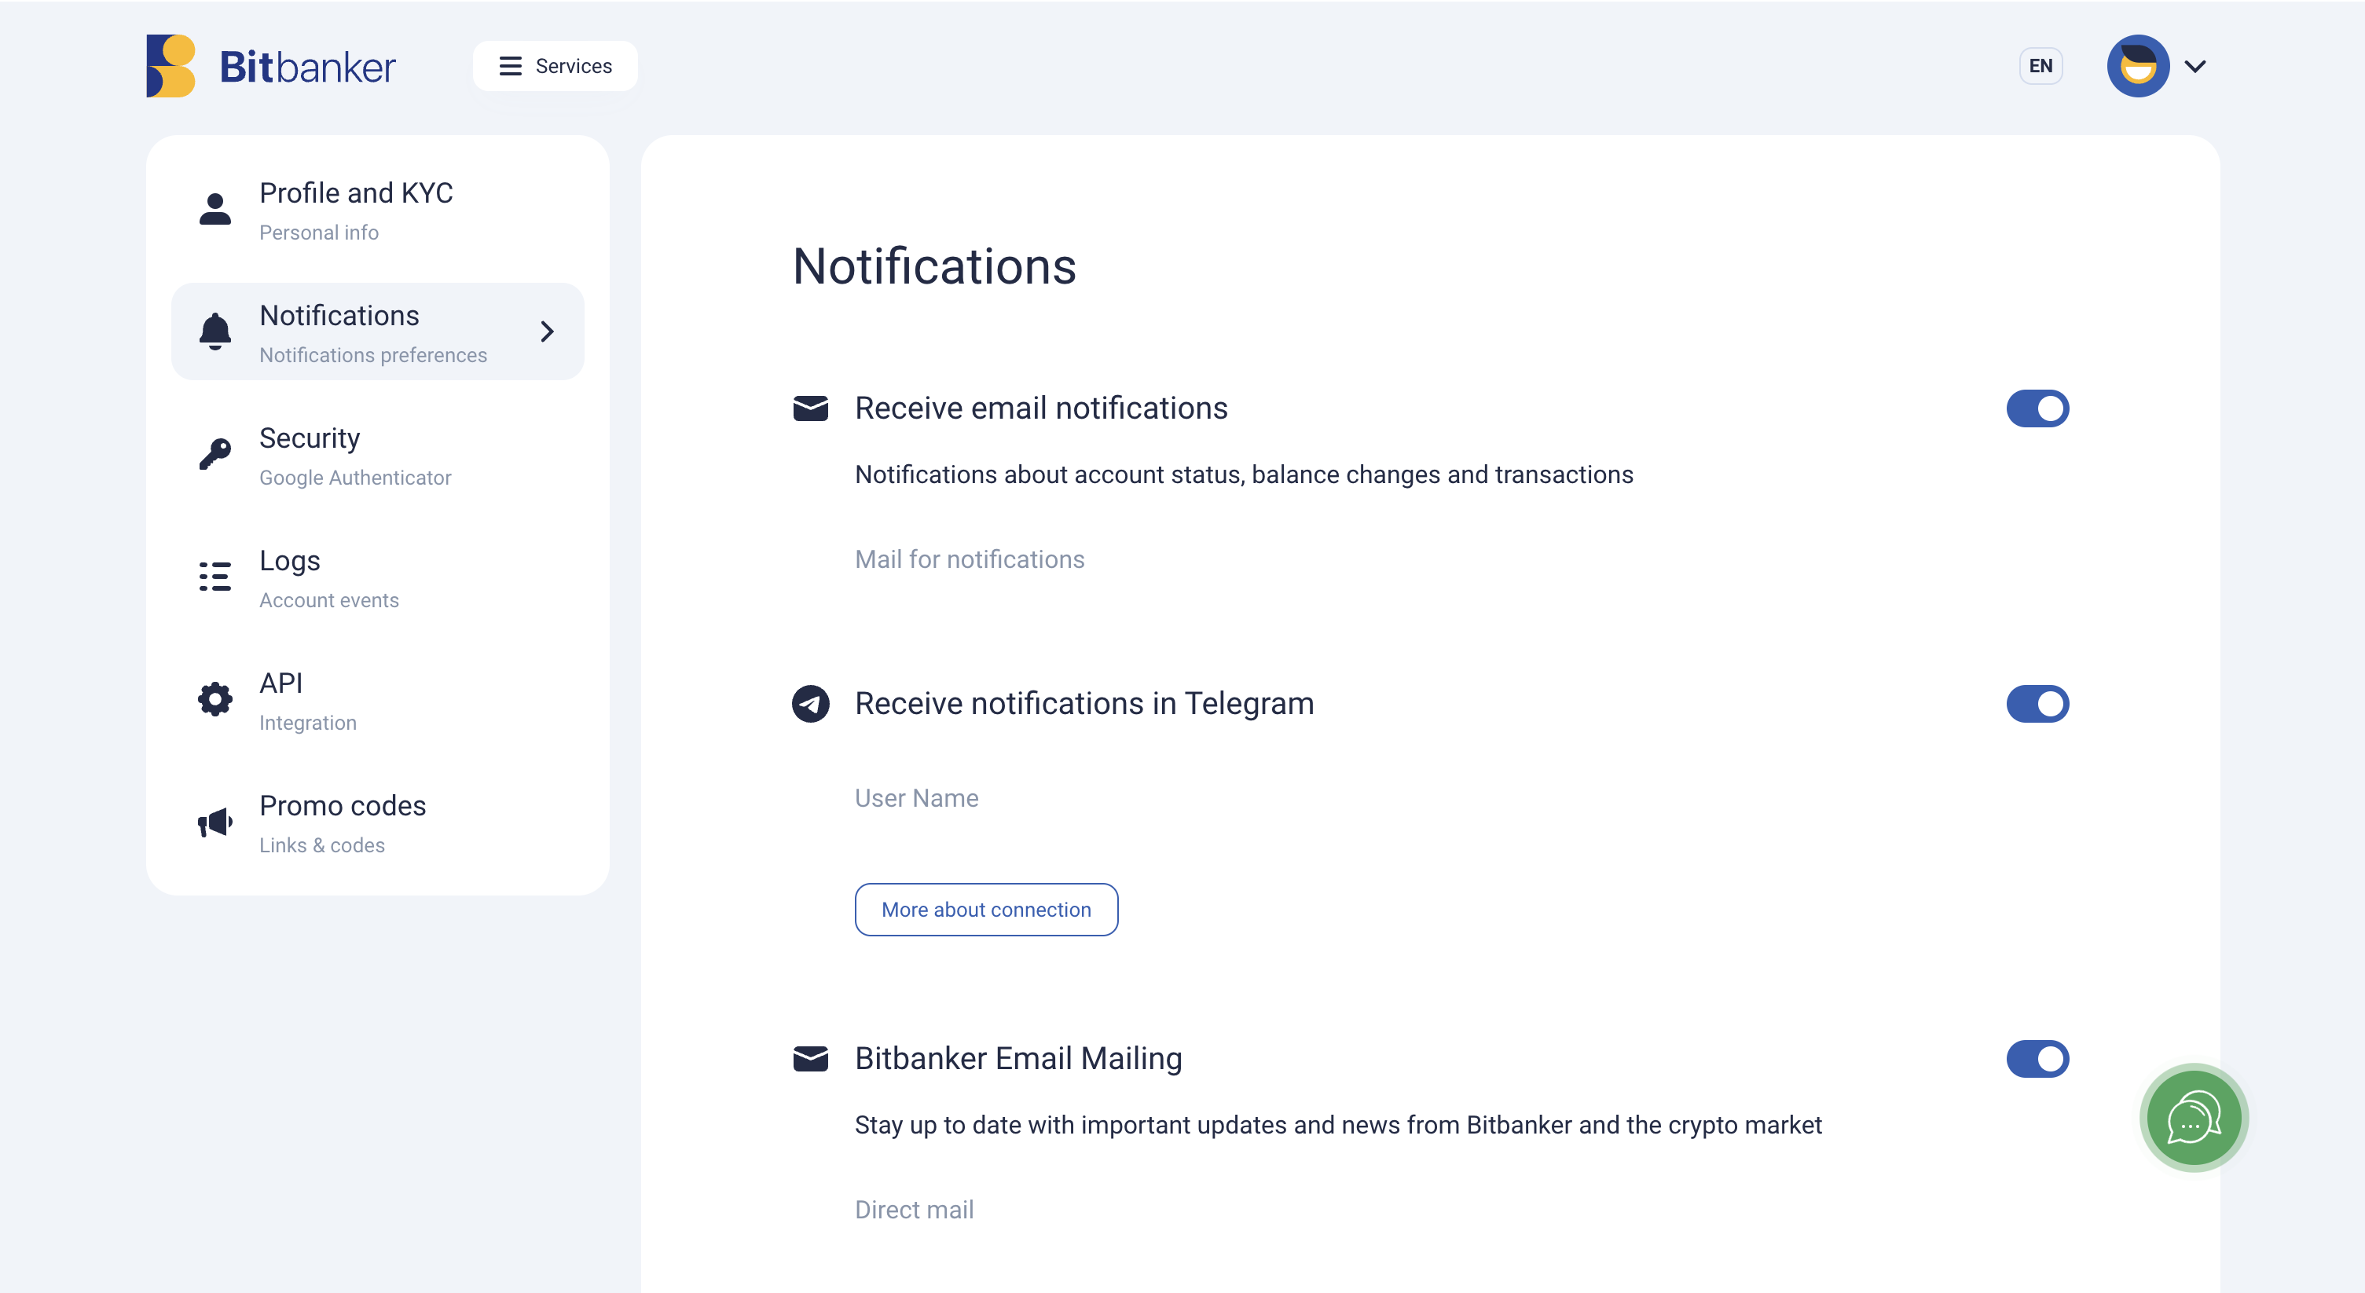This screenshot has width=2365, height=1293.
Task: Click the Telegram paper plane icon
Action: coord(810,704)
